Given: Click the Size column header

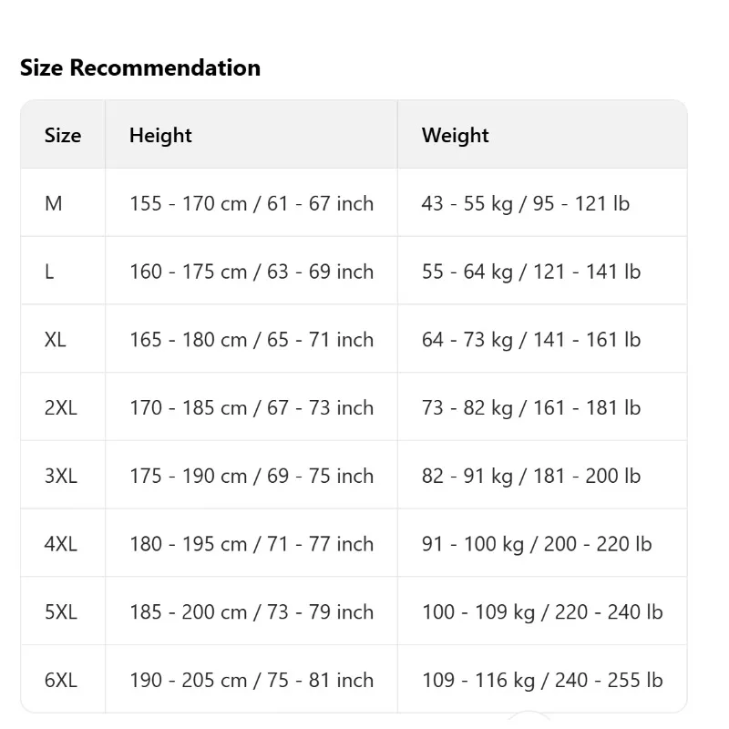Looking at the screenshot, I should click(63, 135).
